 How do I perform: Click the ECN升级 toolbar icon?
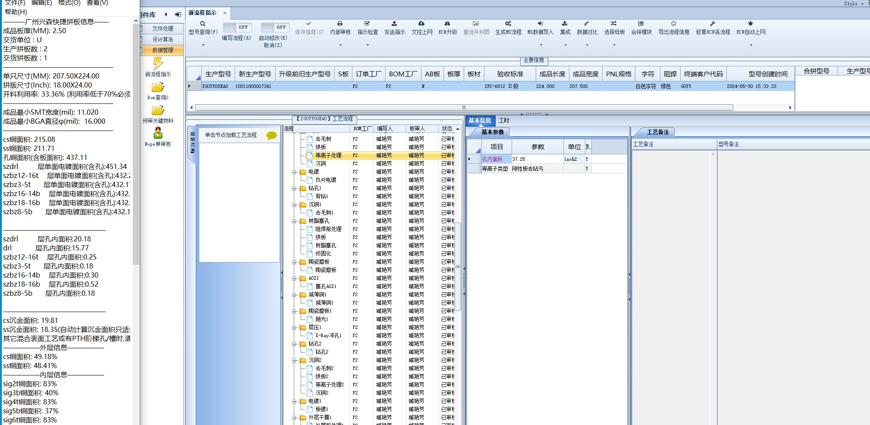pos(447,24)
